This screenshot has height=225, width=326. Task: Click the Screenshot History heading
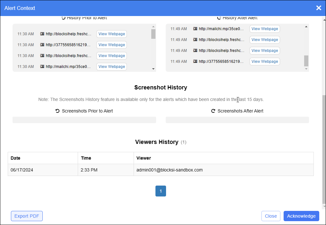coord(161,88)
